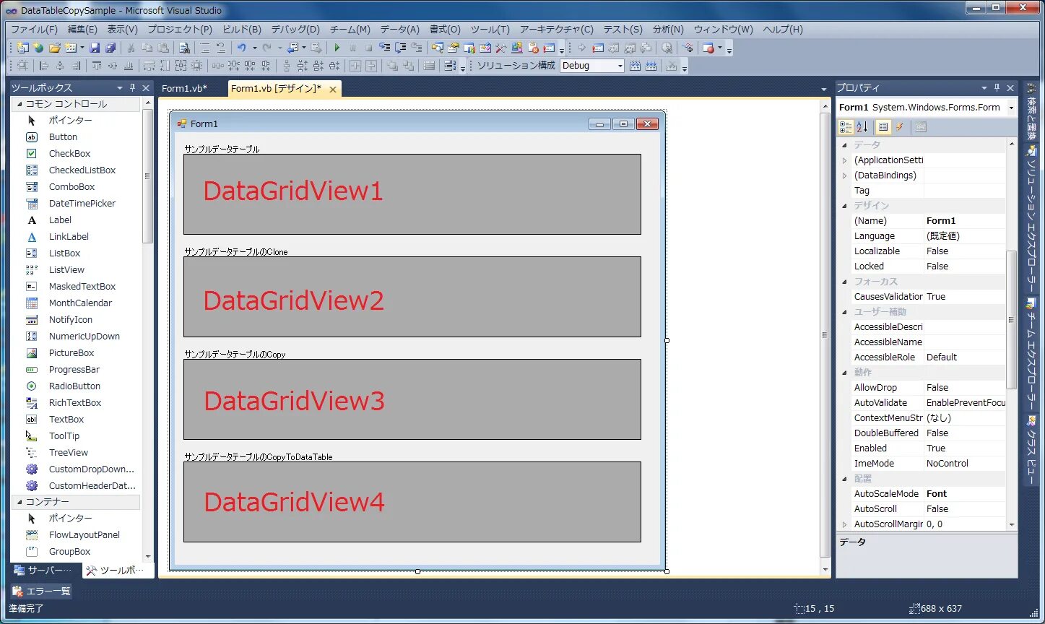
Task: Toggle auto-hide pin on the ツールボックス panel
Action: tap(133, 87)
